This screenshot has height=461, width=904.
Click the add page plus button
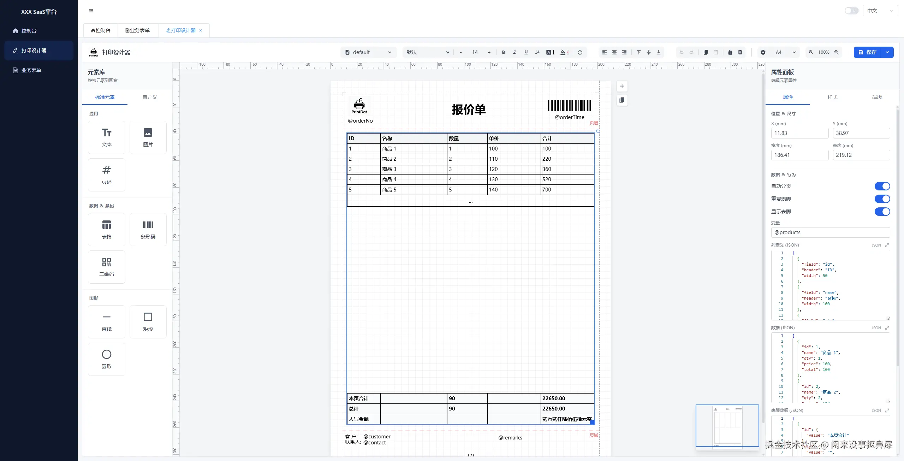pyautogui.click(x=622, y=86)
